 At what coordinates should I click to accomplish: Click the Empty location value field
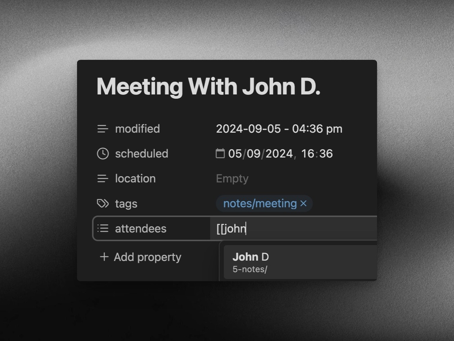click(232, 178)
